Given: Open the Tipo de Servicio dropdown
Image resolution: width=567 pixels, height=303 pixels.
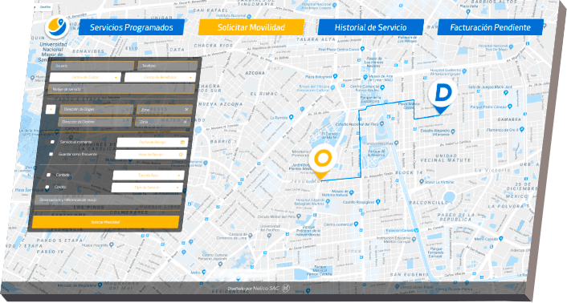Looking at the screenshot, I should click(147, 188).
